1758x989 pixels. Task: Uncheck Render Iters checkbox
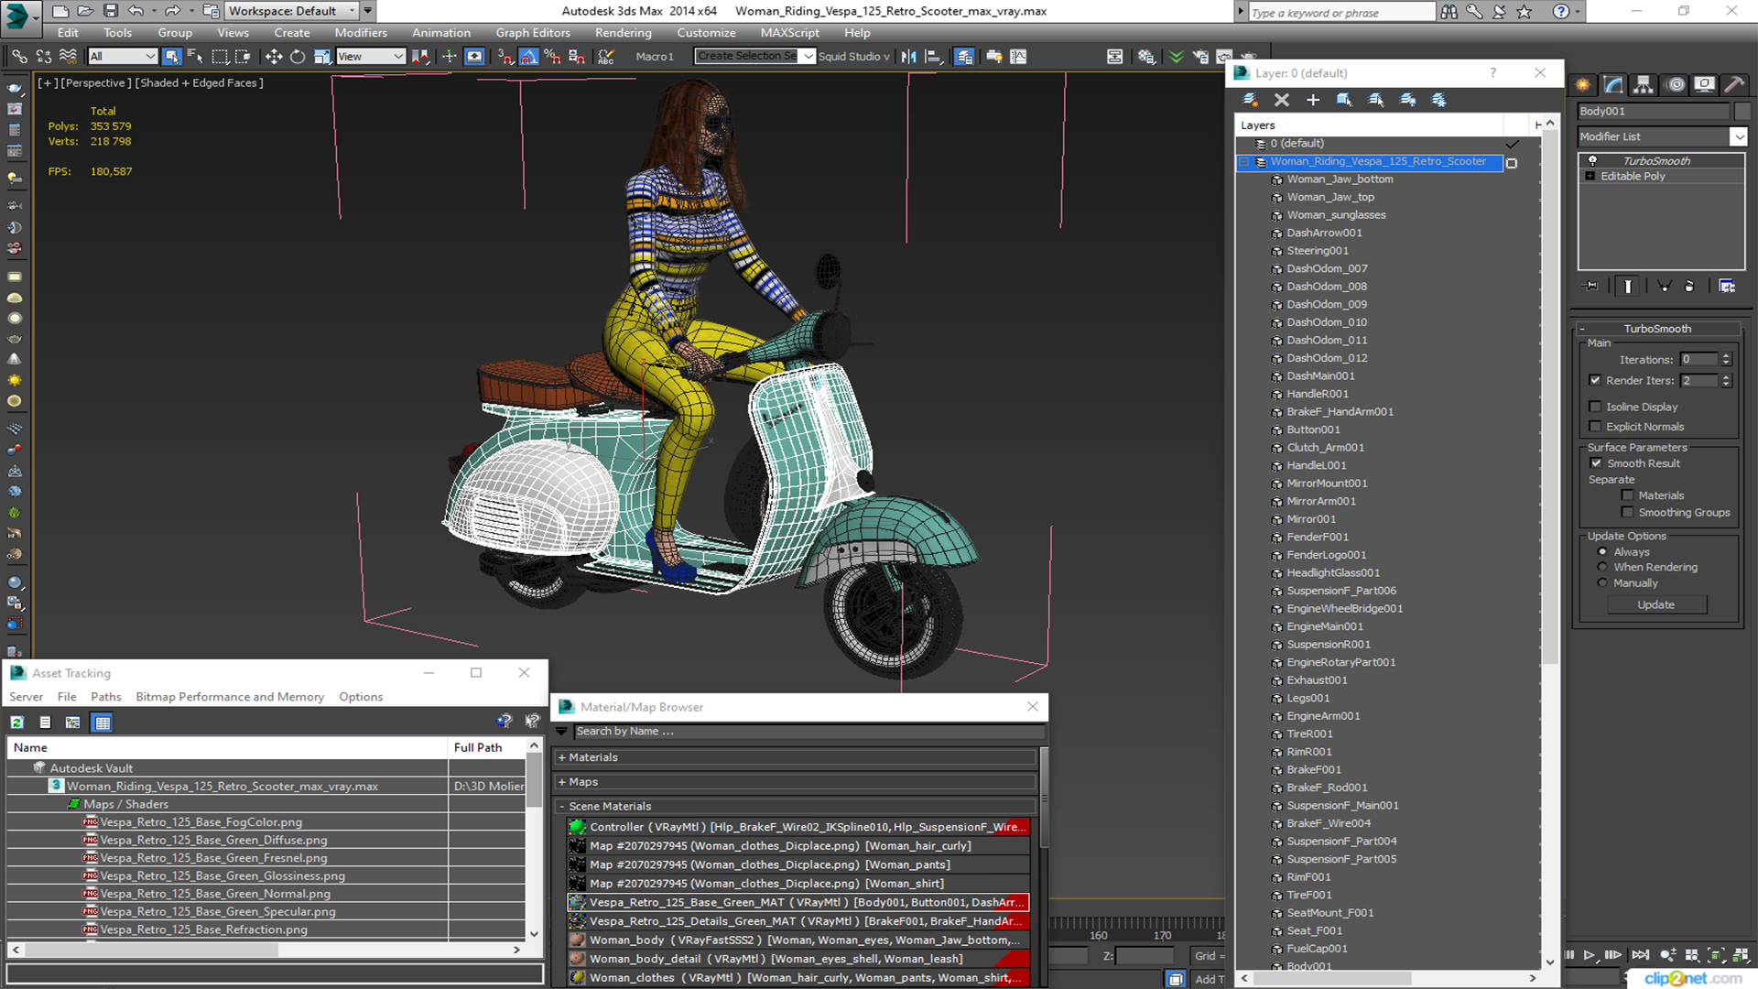point(1595,380)
